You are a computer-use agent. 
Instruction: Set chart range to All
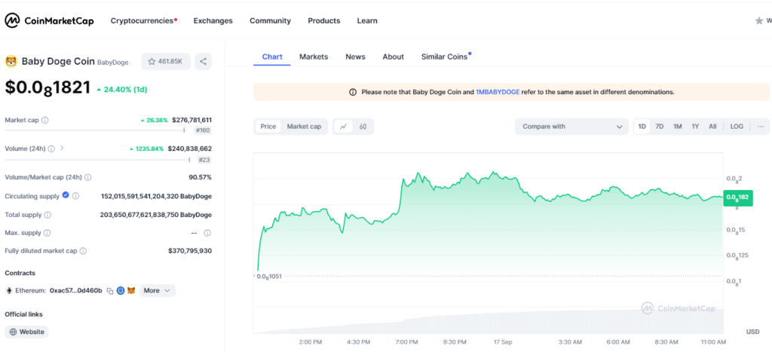tap(712, 127)
